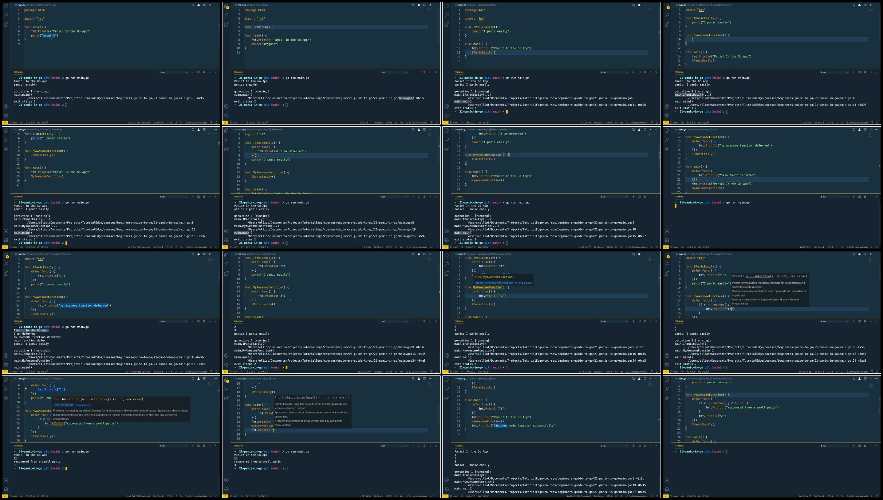Click 'Ln 7, Col 19 (7 selected)' status item
The image size is (883, 500).
[x=139, y=123]
